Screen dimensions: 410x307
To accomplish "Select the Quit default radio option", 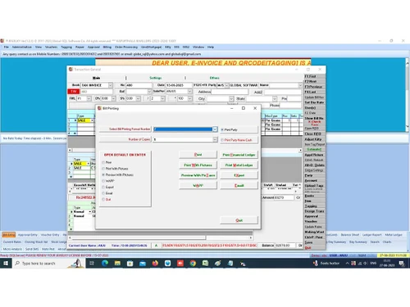I will click(103, 200).
